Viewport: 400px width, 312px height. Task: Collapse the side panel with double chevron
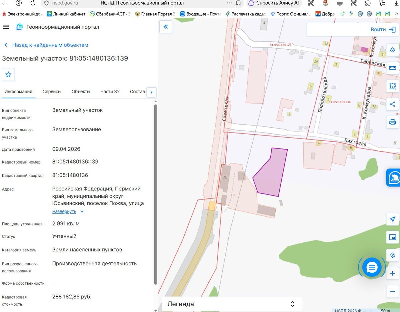[x=166, y=27]
